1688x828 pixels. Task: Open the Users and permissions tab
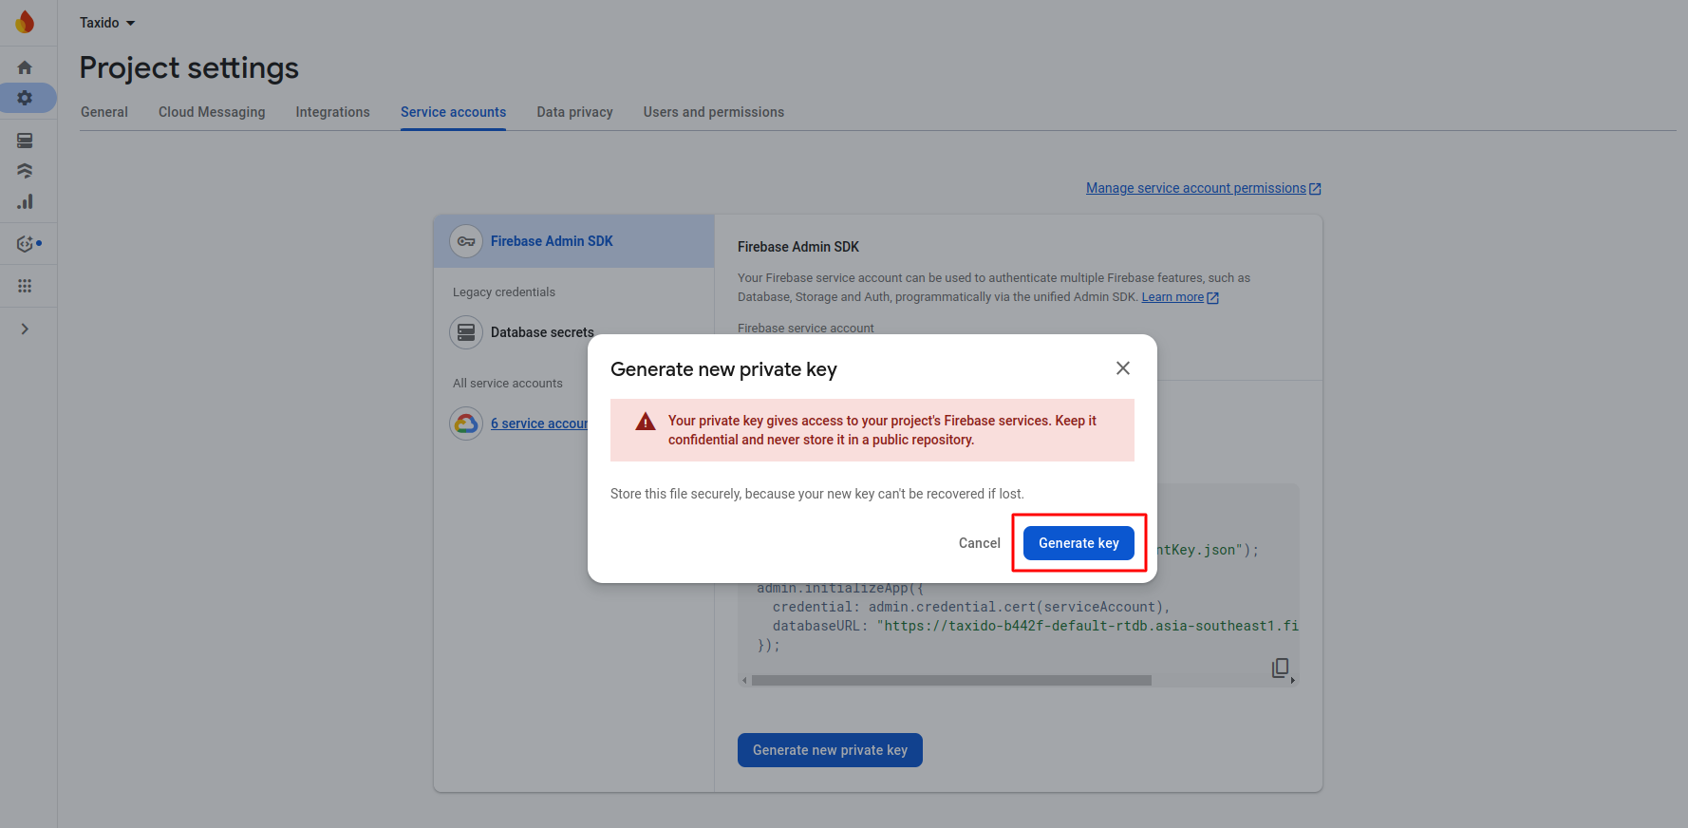point(713,112)
